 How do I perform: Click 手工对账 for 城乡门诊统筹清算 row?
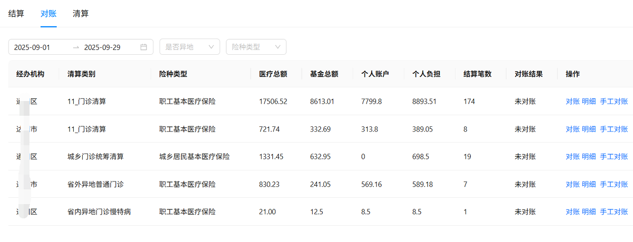coord(614,157)
